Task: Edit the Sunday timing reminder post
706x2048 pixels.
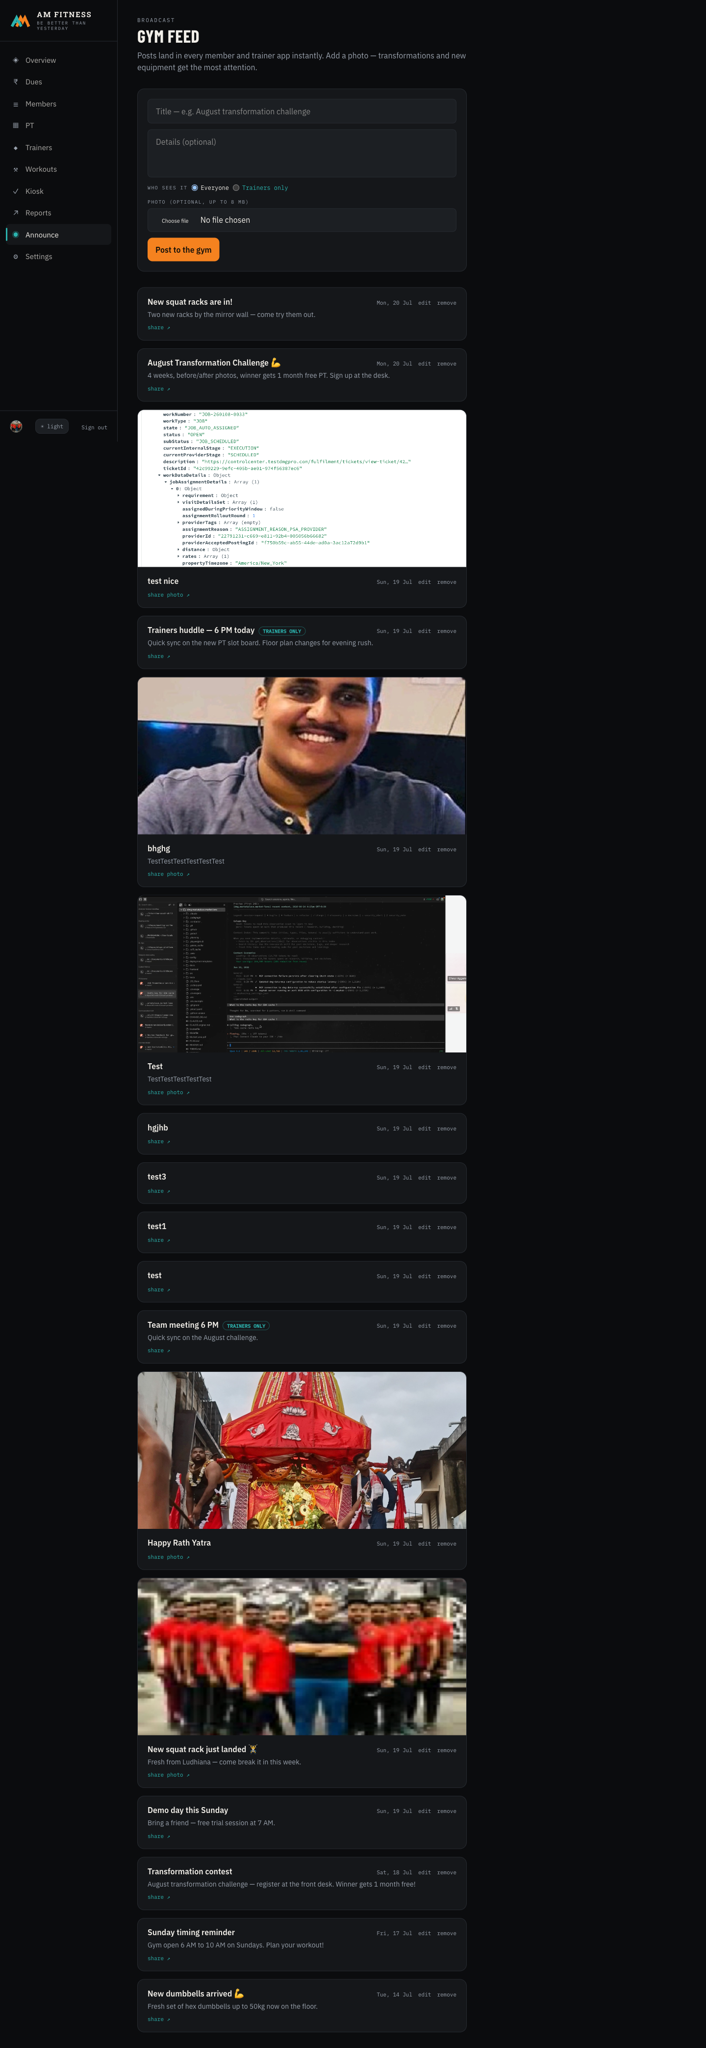Action: tap(425, 1934)
